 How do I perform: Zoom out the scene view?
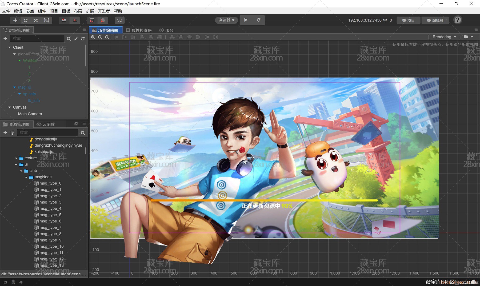[100, 37]
